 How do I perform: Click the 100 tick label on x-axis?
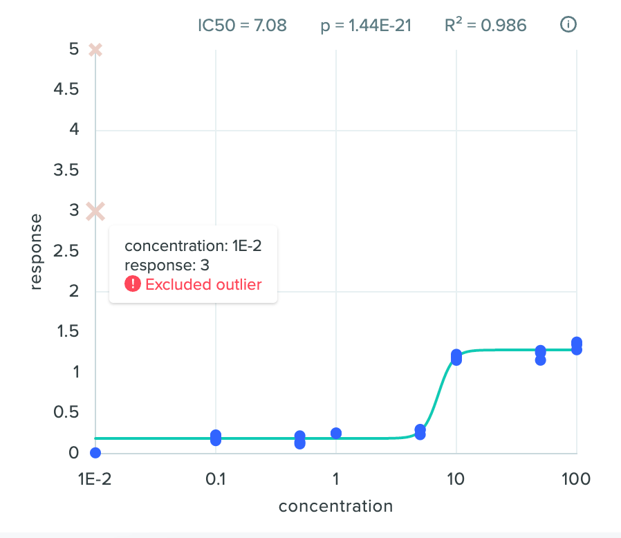click(x=576, y=479)
